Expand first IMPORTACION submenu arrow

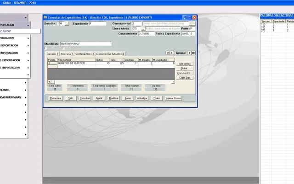click(x=28, y=53)
